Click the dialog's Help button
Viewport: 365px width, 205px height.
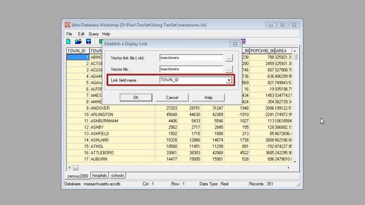(208, 97)
